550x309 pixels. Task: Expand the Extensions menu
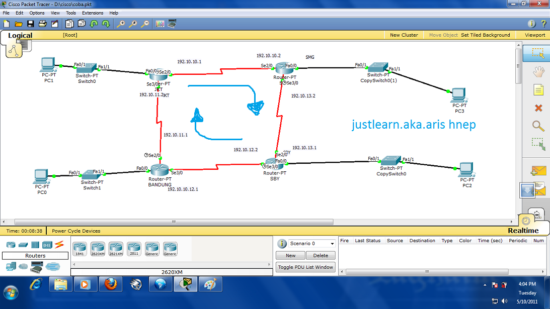click(93, 13)
